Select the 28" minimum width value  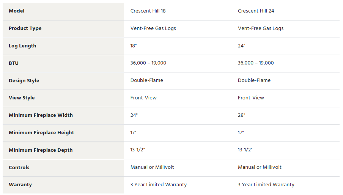click(241, 115)
